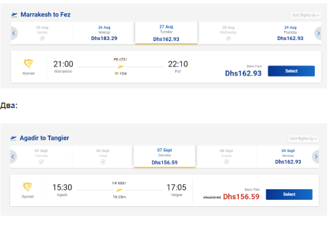Viewport: 335px width, 227px height.
Task: Click the plane icon beside Marrakesh to Fez
Action: 14,15
